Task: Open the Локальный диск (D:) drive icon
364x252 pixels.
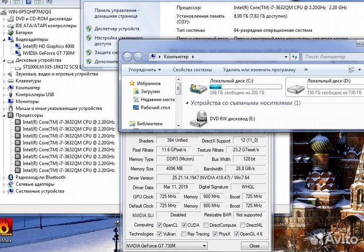Action: pos(296,89)
